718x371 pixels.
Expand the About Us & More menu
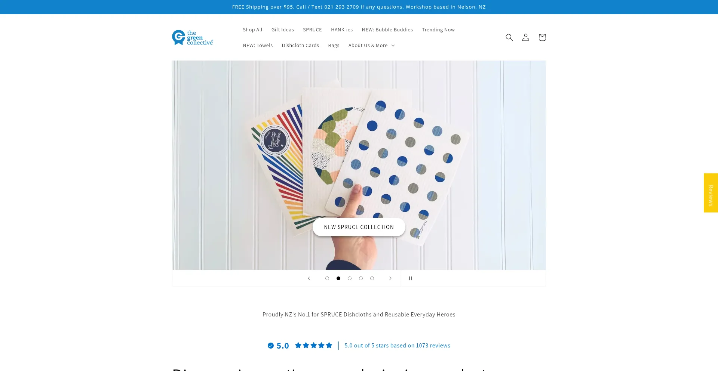tap(371, 46)
